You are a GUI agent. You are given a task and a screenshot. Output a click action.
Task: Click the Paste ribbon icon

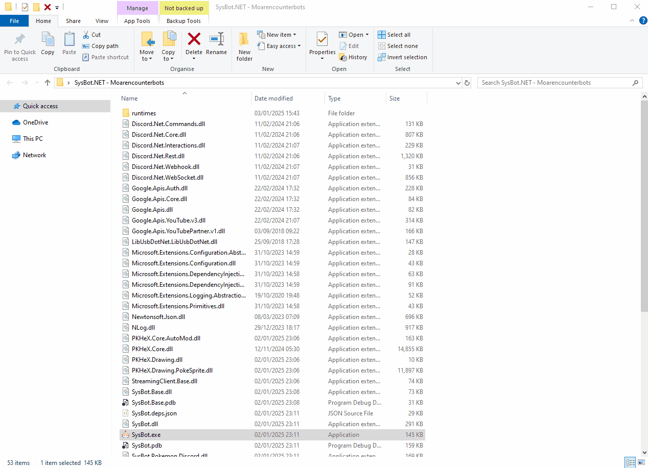point(69,39)
